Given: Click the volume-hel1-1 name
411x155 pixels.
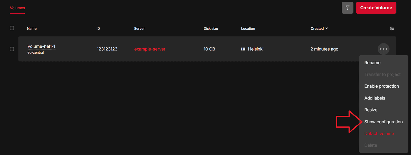Looking at the screenshot, I should (x=41, y=46).
